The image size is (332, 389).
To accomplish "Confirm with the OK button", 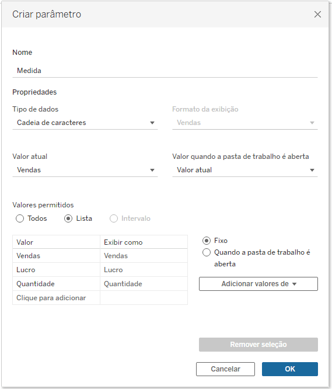I will coord(290,369).
